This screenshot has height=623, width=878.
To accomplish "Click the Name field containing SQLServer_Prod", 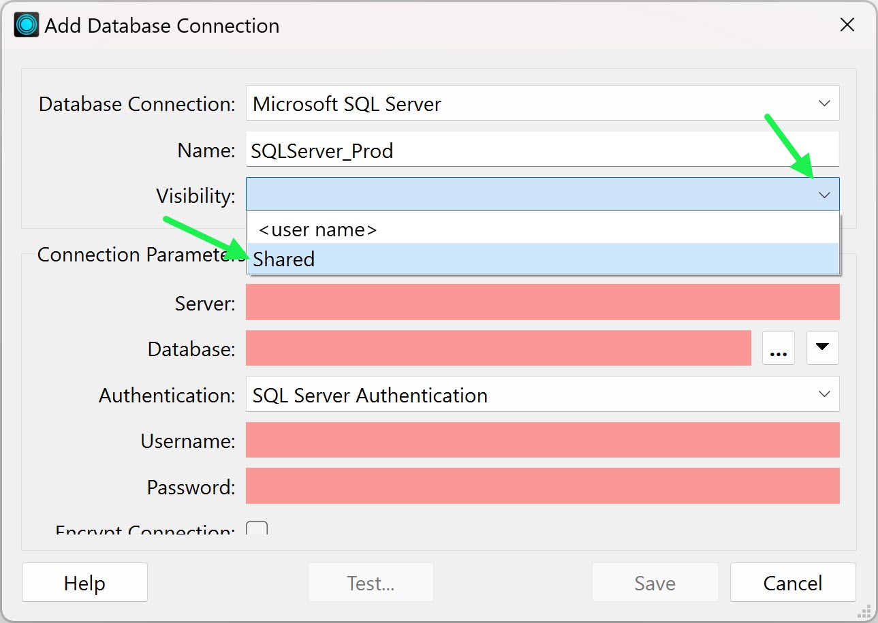I will click(x=542, y=150).
